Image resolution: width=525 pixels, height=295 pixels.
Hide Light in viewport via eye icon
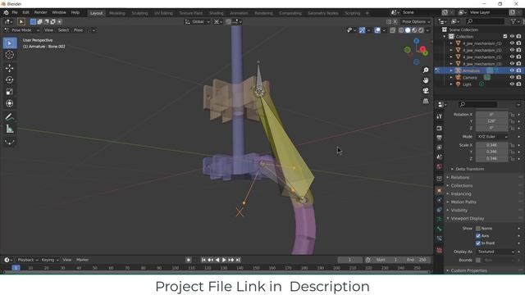(512, 84)
